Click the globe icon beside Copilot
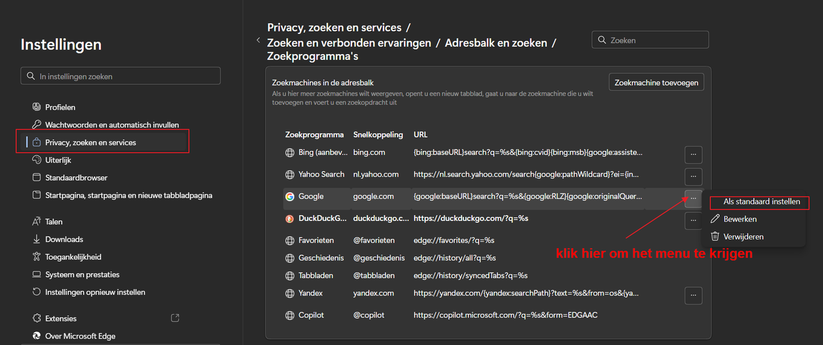823x345 pixels. (x=290, y=315)
